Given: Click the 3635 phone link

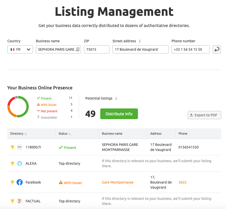Looking at the screenshot, I should pyautogui.click(x=182, y=182).
